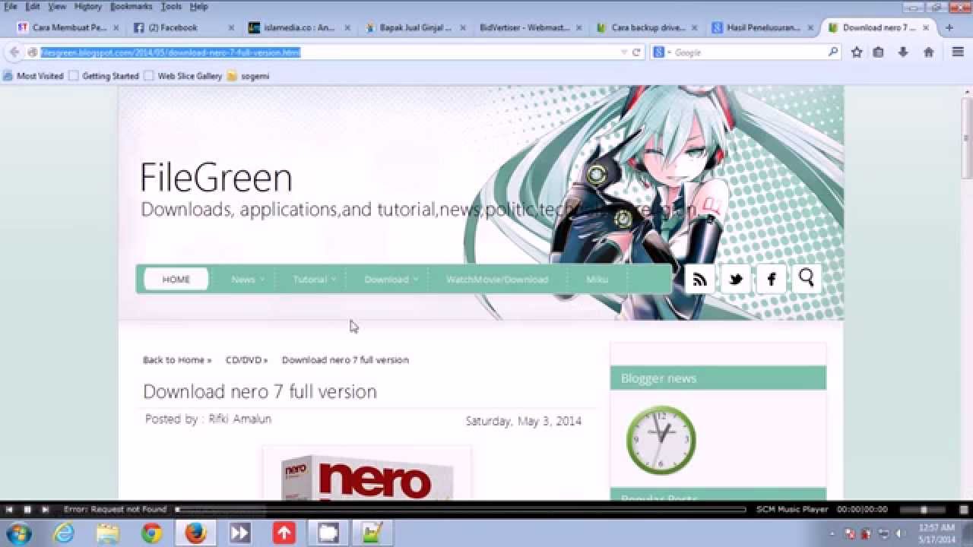
Task: Open the Getting Started bookmark
Action: 104,76
